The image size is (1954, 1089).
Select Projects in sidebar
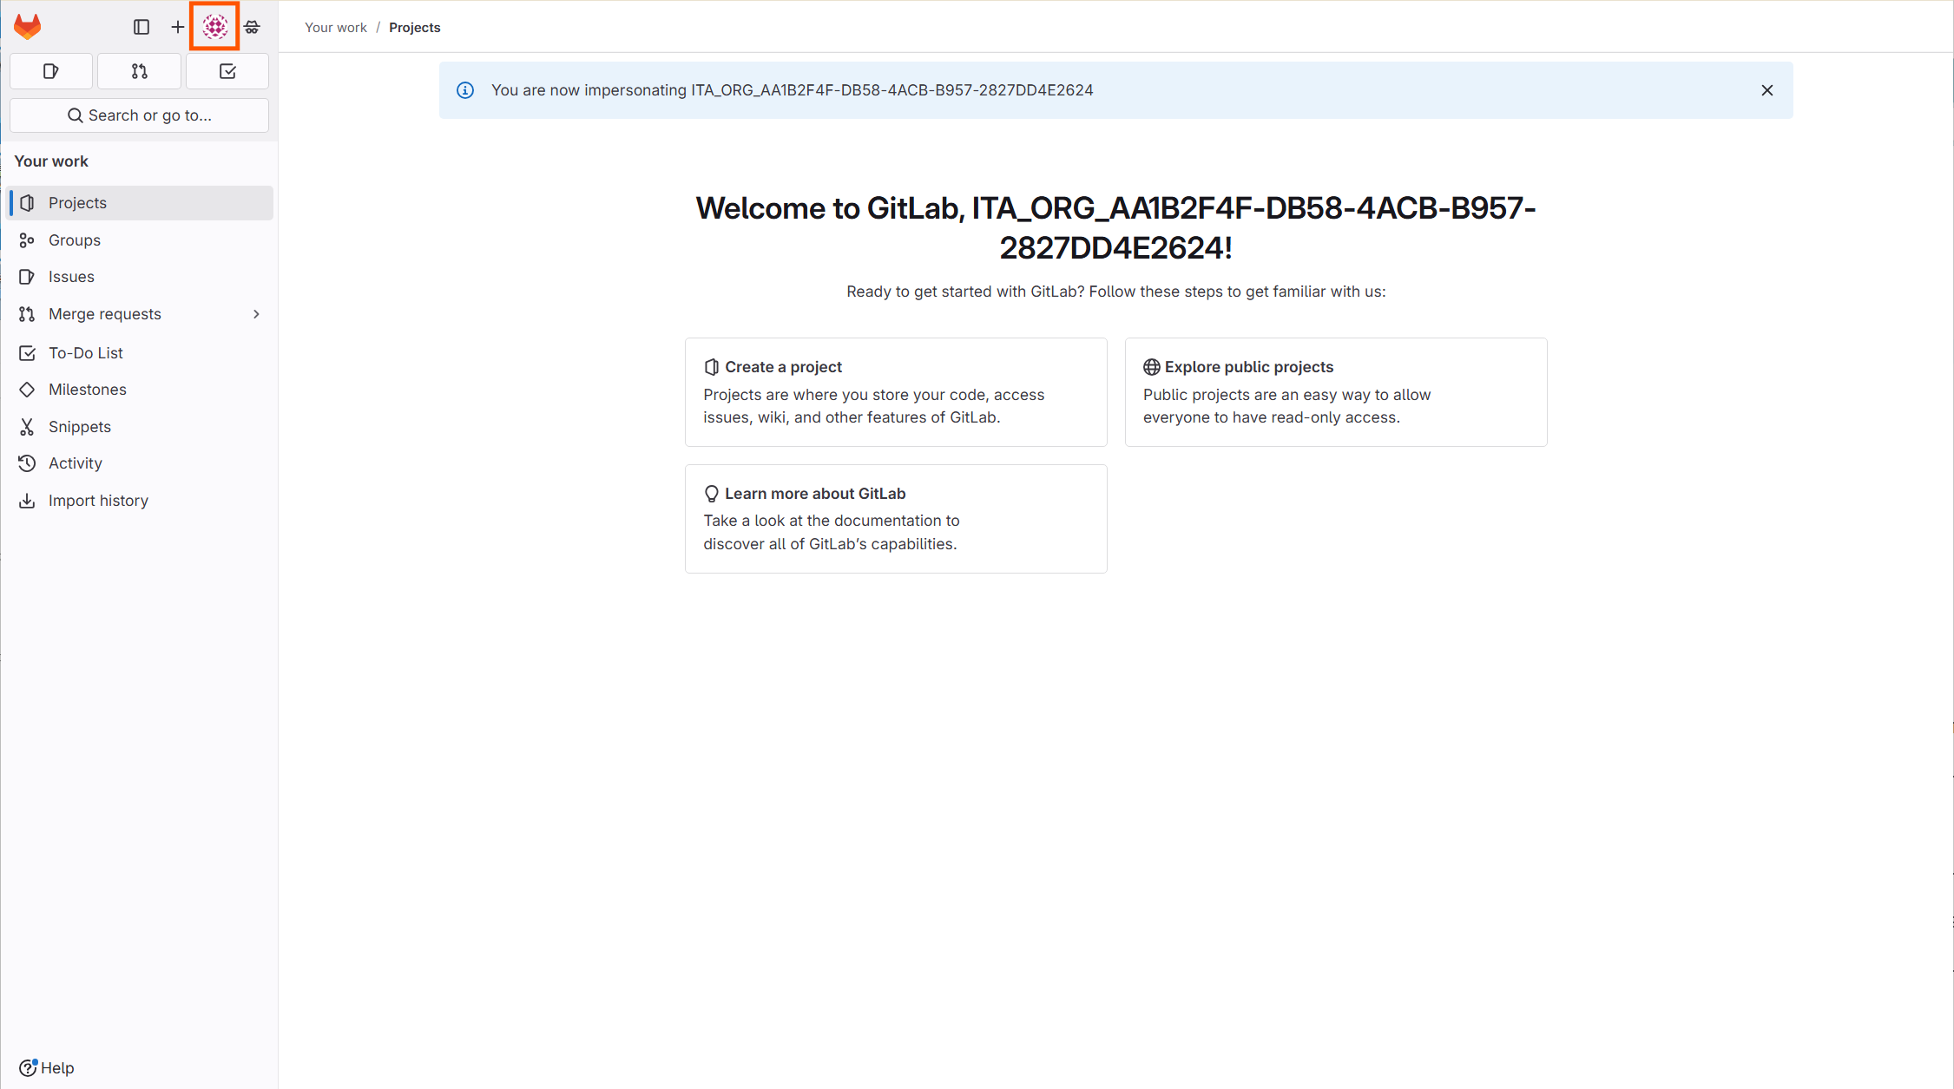pos(77,203)
